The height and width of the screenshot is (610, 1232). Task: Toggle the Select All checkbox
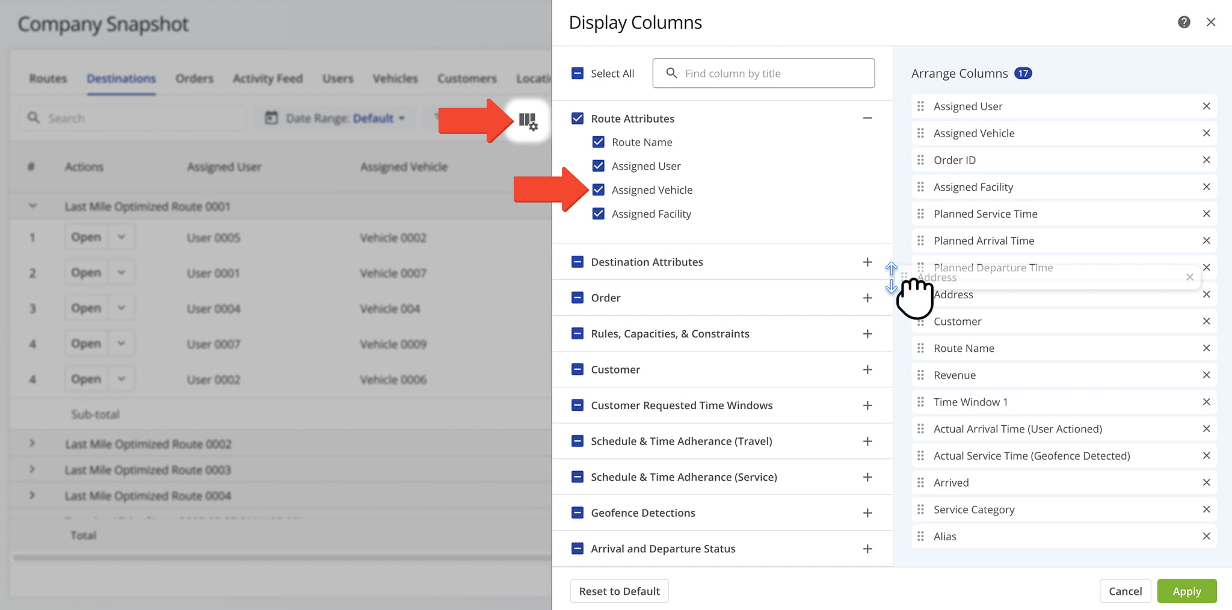point(577,73)
